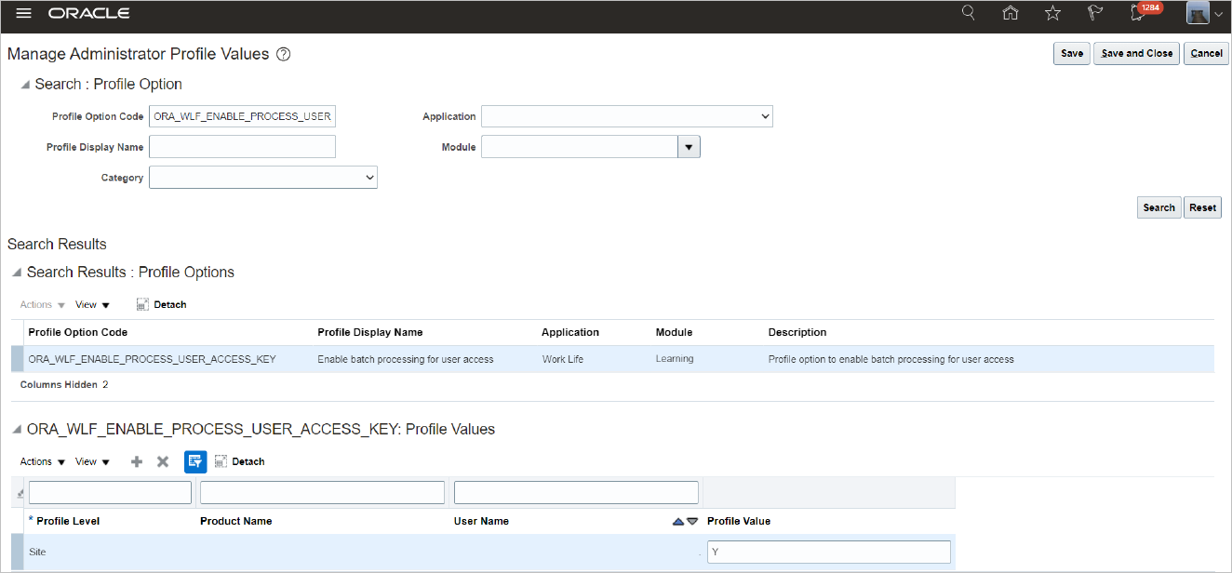The image size is (1232, 573).
Task: Click the Search button
Action: pos(1158,207)
